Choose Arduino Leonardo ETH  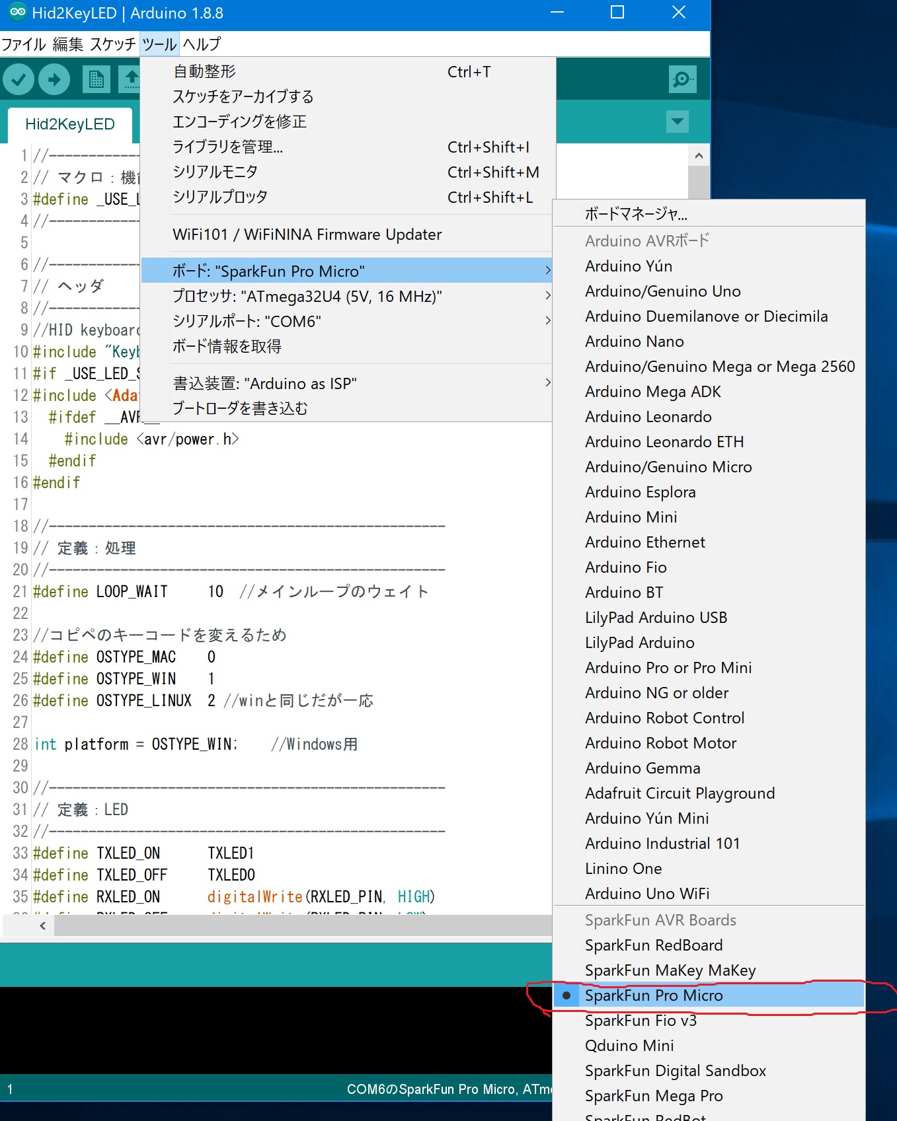point(709,442)
